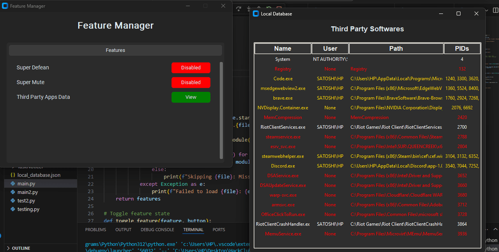Click the PIDs column header
The height and width of the screenshot is (252, 499).
click(462, 49)
